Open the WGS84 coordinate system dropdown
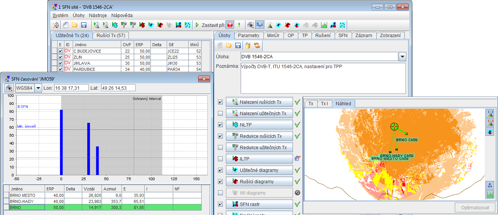498x215 pixels. click(38, 88)
